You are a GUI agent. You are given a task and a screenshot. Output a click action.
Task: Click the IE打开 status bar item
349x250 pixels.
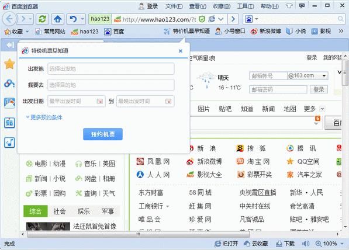pos(226,244)
